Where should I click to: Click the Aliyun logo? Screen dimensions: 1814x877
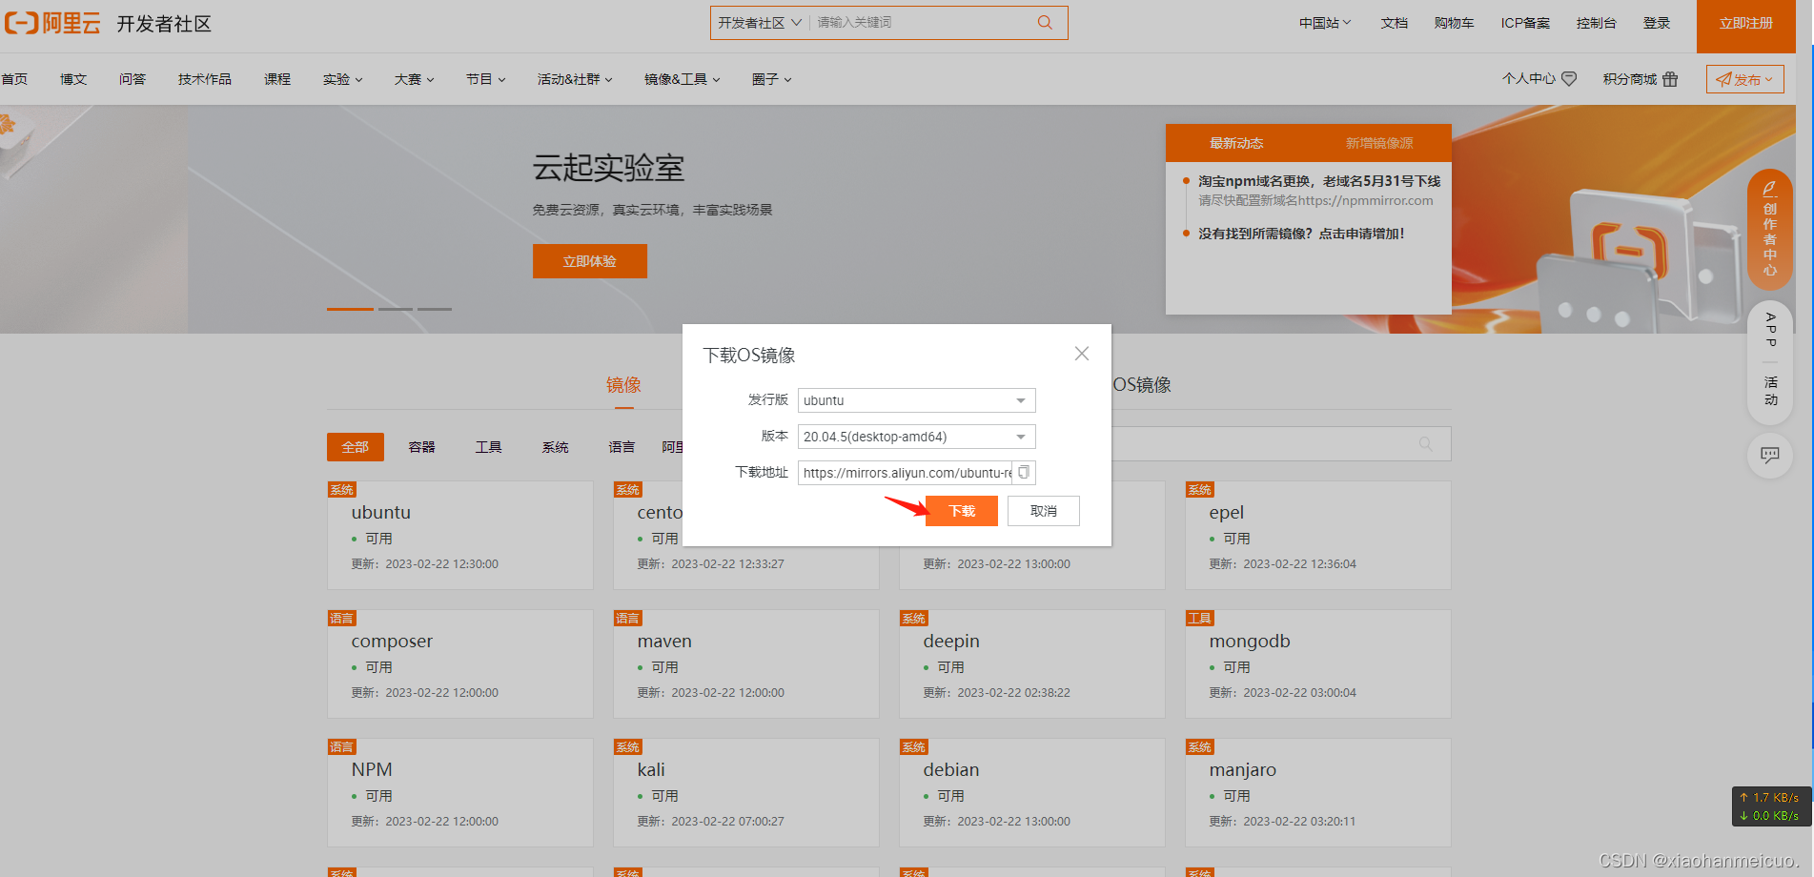pyautogui.click(x=52, y=23)
